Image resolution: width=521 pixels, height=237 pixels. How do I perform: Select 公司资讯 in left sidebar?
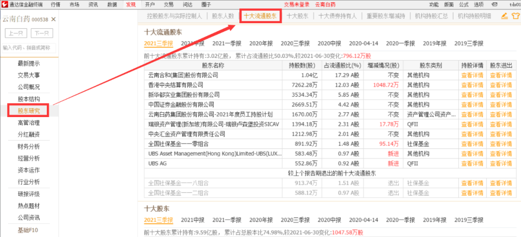[29, 217]
